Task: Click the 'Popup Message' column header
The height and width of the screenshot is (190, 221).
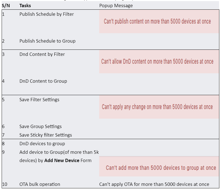Action: click(x=116, y=6)
